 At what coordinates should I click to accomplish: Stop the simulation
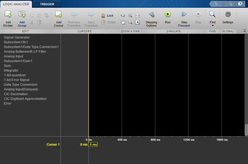(198, 17)
